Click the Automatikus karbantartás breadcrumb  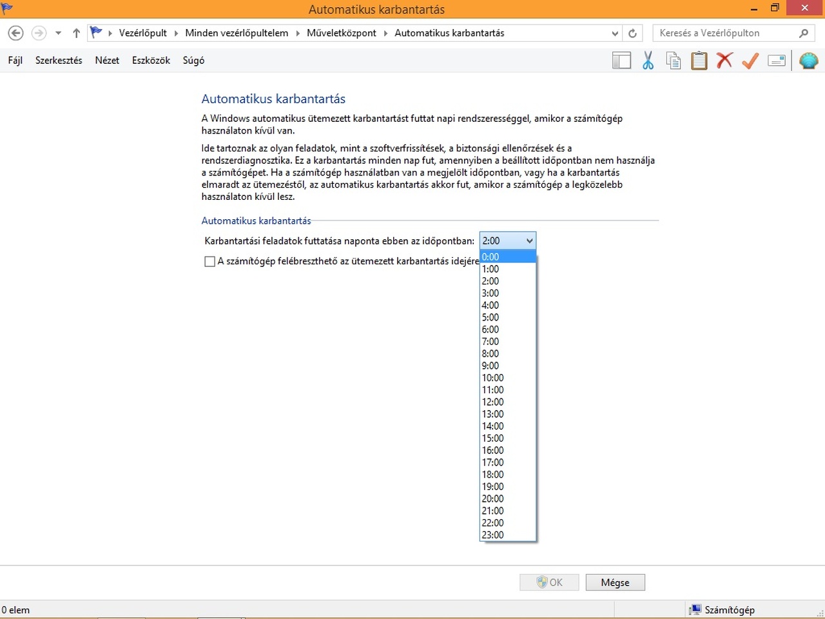(449, 33)
